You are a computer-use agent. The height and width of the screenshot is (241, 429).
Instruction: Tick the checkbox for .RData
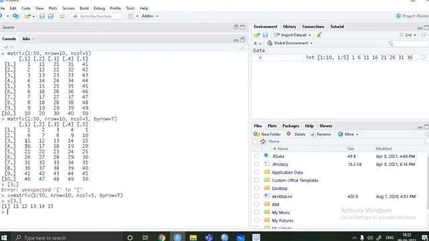[256, 156]
